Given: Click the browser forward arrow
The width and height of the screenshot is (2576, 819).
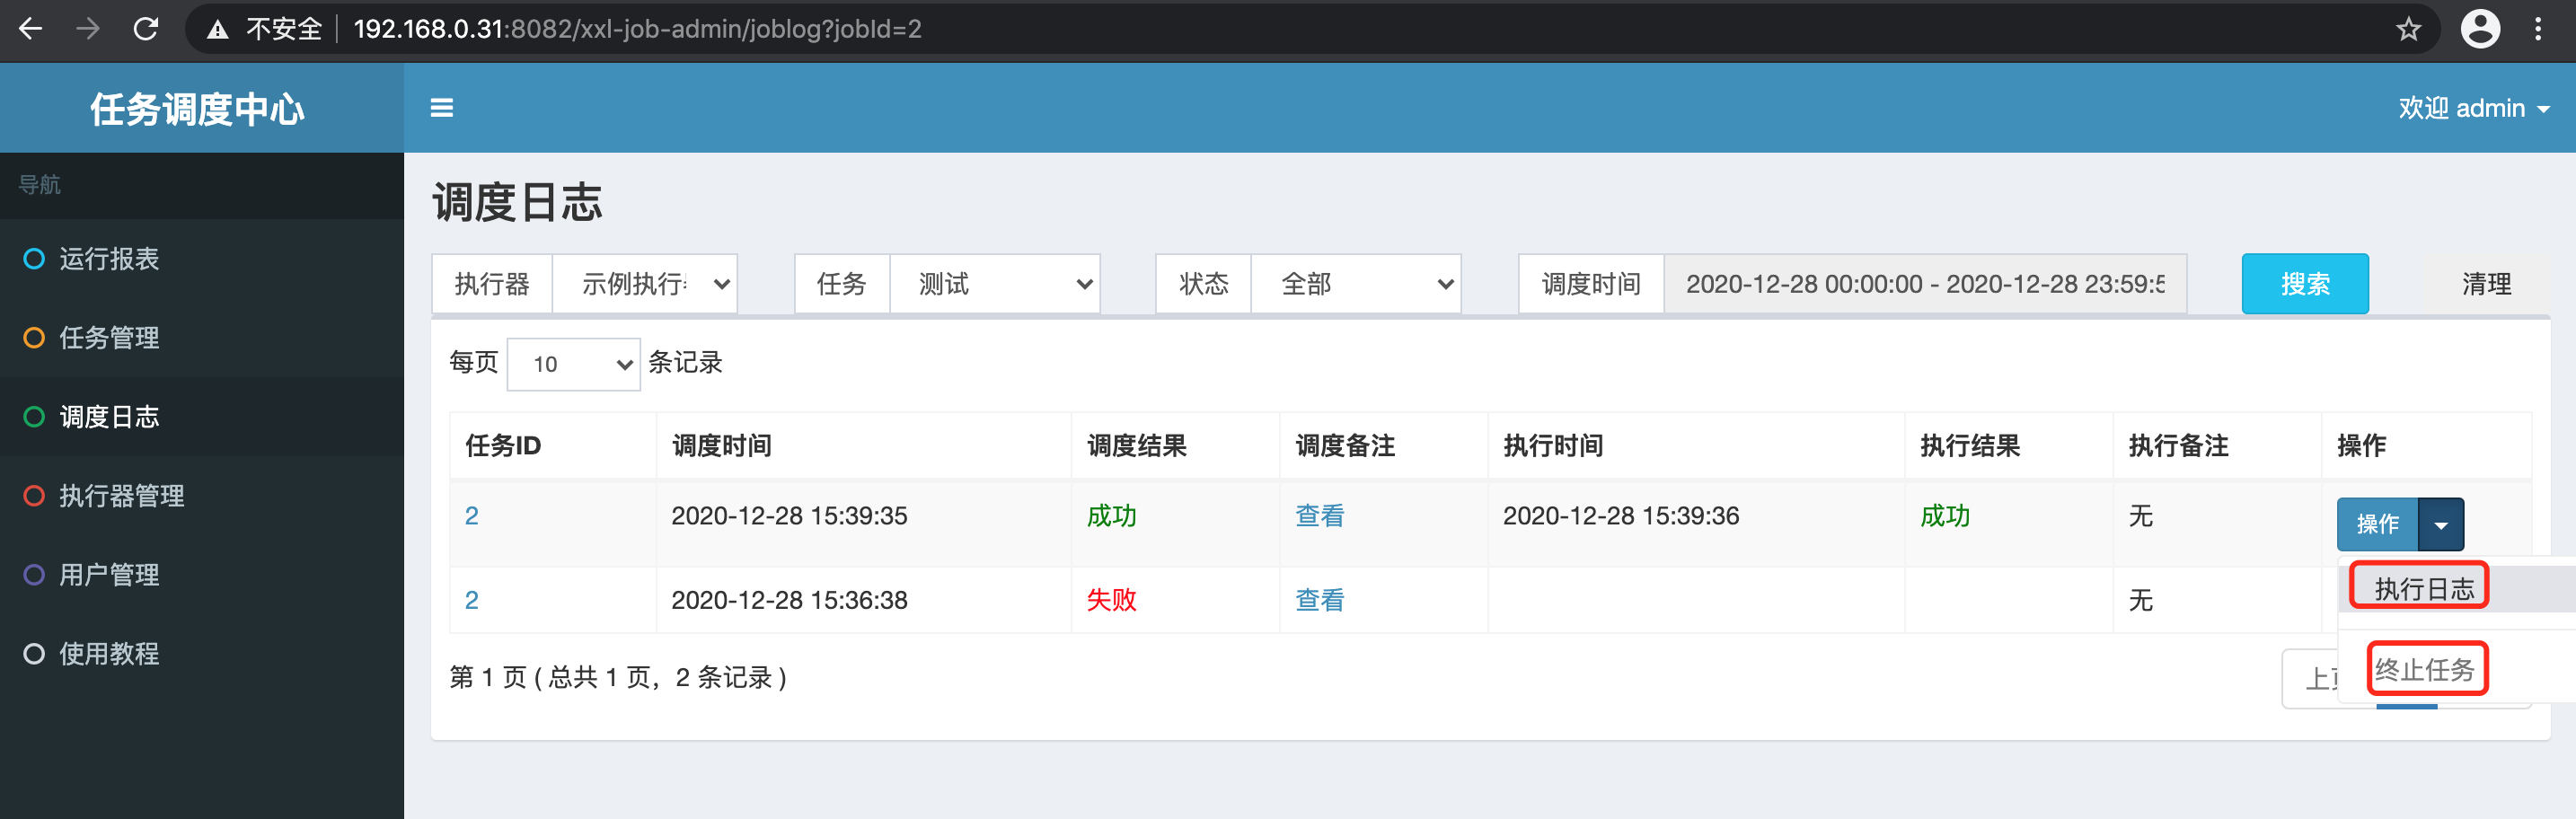Looking at the screenshot, I should (x=88, y=29).
